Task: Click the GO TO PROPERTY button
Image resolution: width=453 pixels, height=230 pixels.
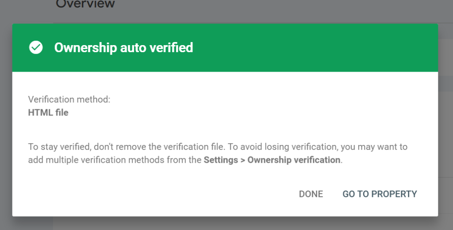Action: pos(380,194)
